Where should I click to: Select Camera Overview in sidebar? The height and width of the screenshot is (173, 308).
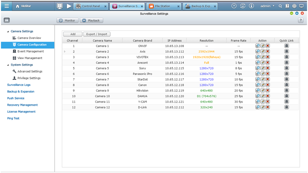[x=29, y=38]
